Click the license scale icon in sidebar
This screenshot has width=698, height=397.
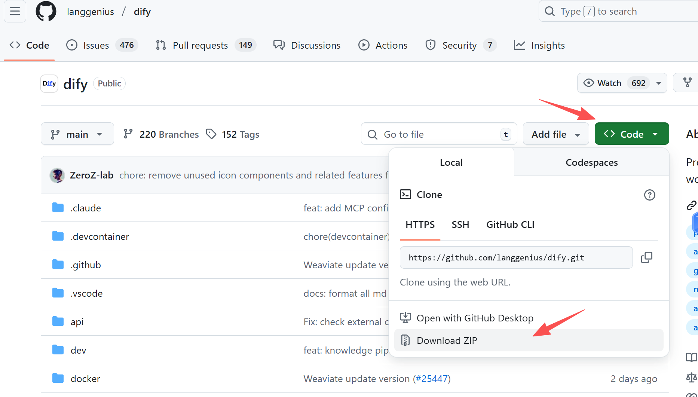(x=691, y=377)
